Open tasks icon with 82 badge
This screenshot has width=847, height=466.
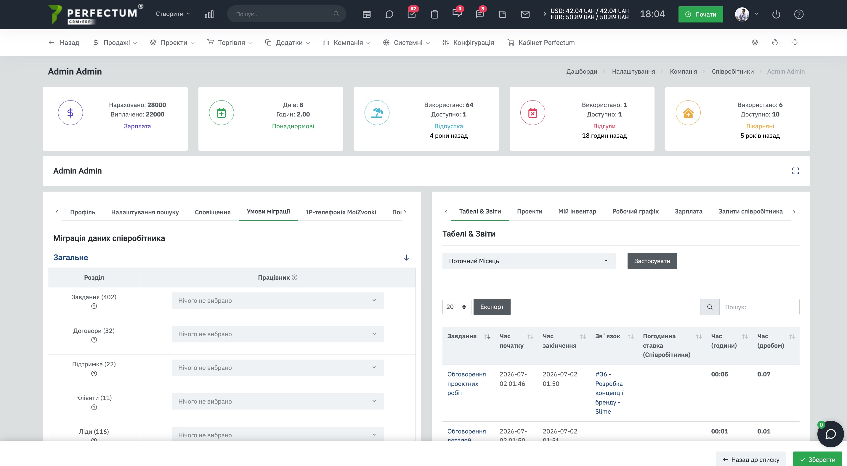coord(412,14)
